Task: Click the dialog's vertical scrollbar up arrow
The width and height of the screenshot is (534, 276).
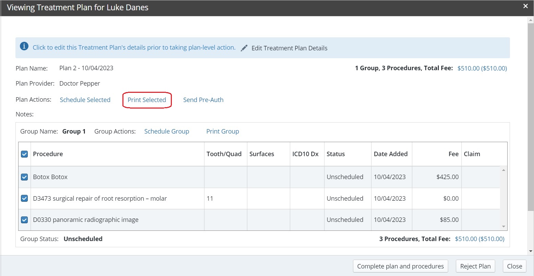Action: click(531, 20)
